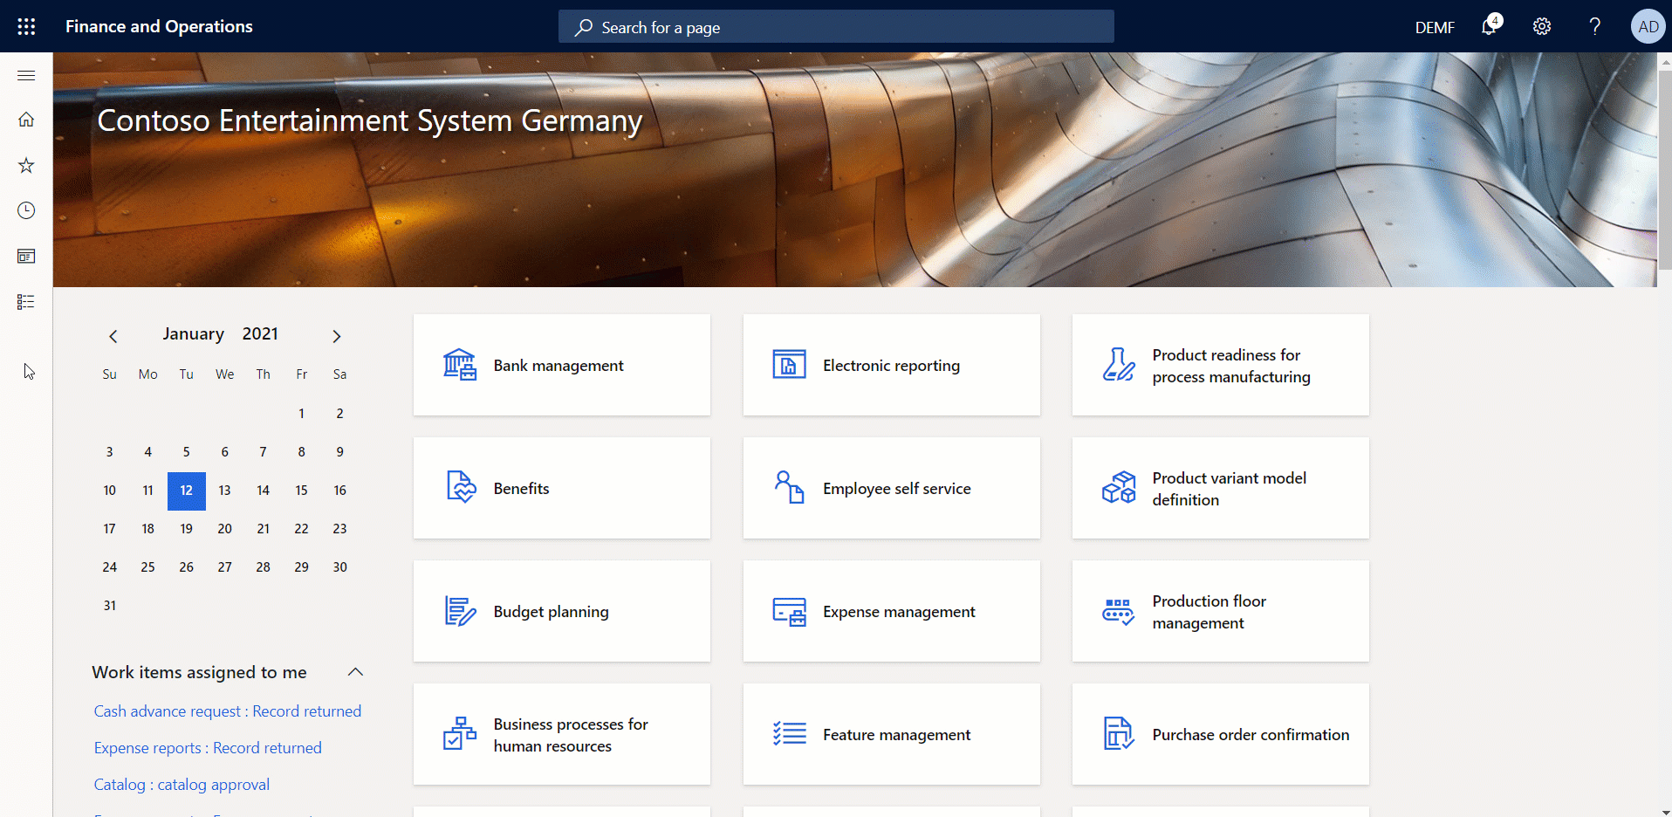The image size is (1672, 817).
Task: Expand the navigation pane hamburger menu
Action: tap(26, 76)
